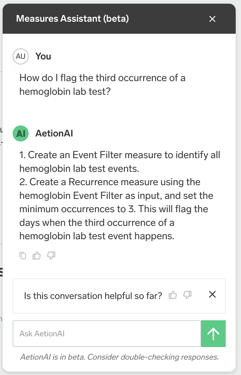The height and width of the screenshot is (375, 241).
Task: Click the green AetionAI avatar icon
Action: 21,133
